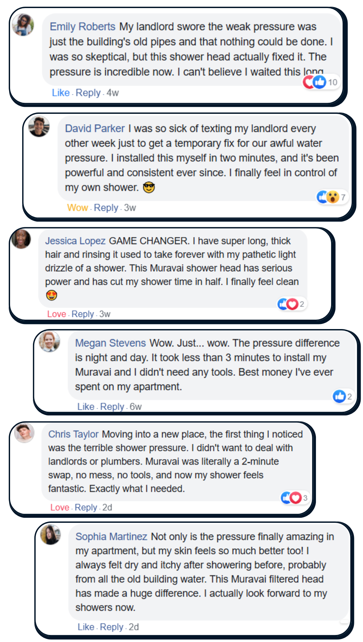Screen dimensions: 363x642
Task: Click the 3w timestamp on David Parker's comment
Action: coord(130,208)
